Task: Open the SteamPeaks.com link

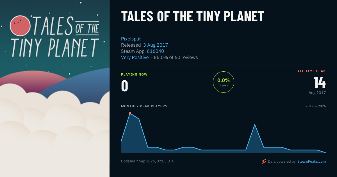Action: (x=311, y=162)
